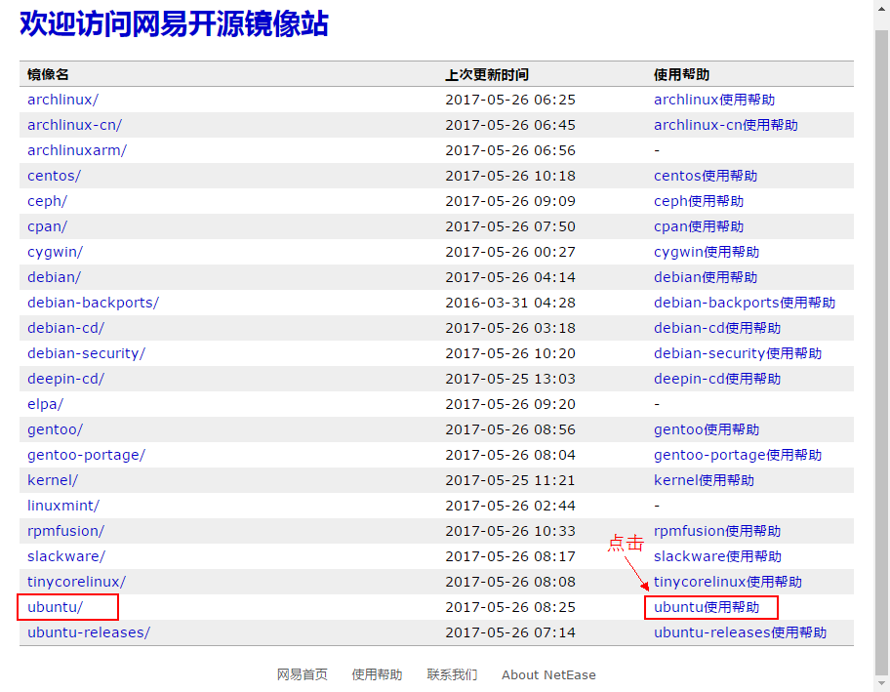Open ubuntu使用帮助 help page
This screenshot has height=692, width=890.
coord(707,607)
